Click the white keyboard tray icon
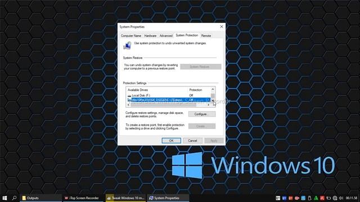 coord(278,198)
